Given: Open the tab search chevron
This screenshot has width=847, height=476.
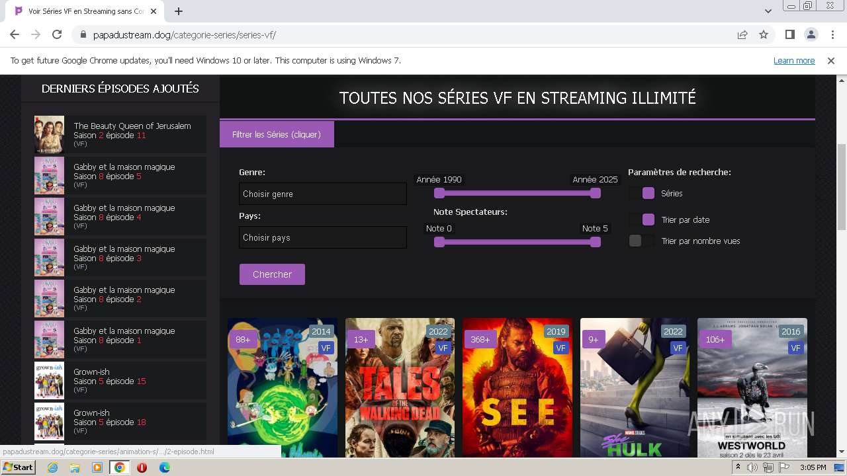Looking at the screenshot, I should pos(768,11).
